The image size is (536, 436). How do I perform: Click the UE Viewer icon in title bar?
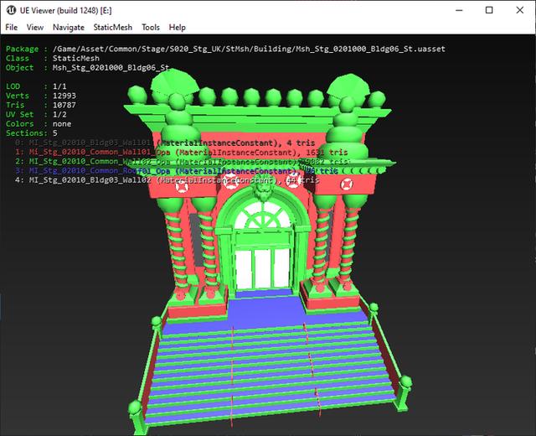pos(13,9)
